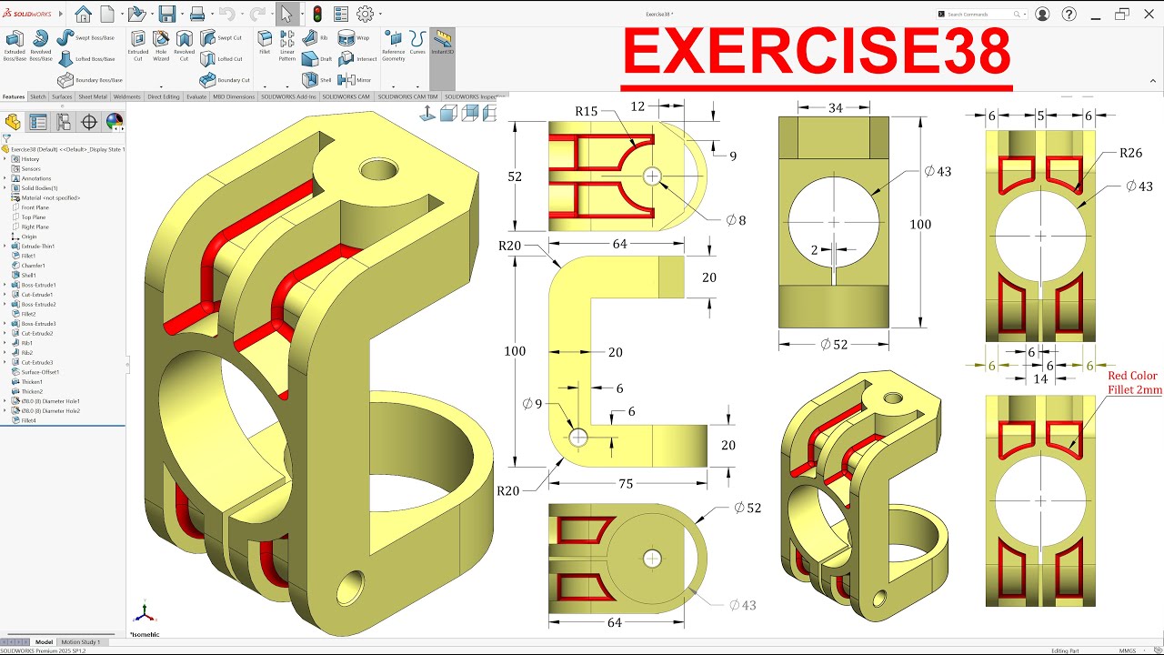The height and width of the screenshot is (655, 1164).
Task: Select the Revolved Cut tool
Action: (185, 45)
